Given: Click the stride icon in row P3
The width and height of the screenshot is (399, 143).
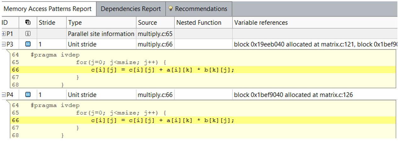Looking at the screenshot, I should 28,44.
